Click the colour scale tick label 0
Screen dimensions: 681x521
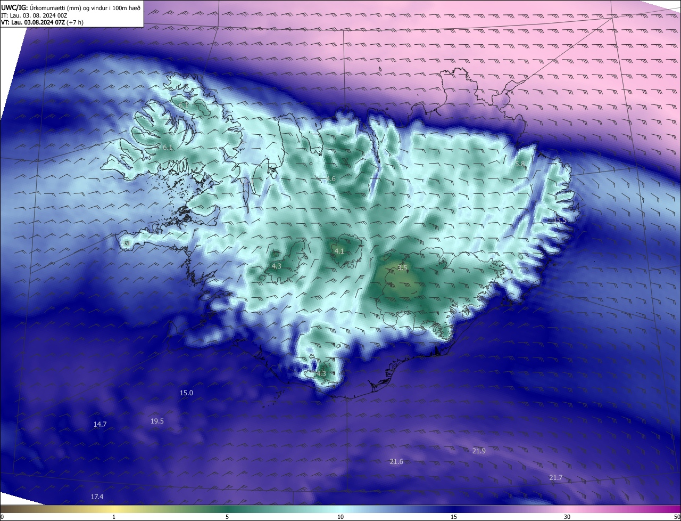coord(2,517)
